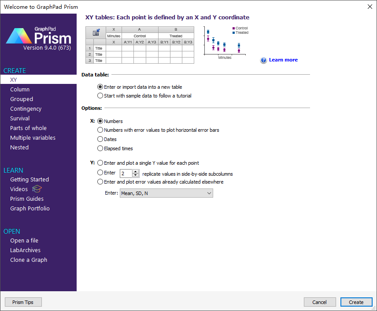Close the Welcome to GraphPad Prism dialog
377x311 pixels.
point(370,7)
